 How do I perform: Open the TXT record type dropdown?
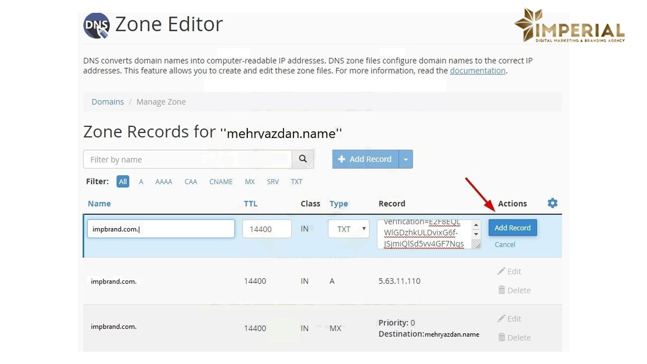coord(349,229)
